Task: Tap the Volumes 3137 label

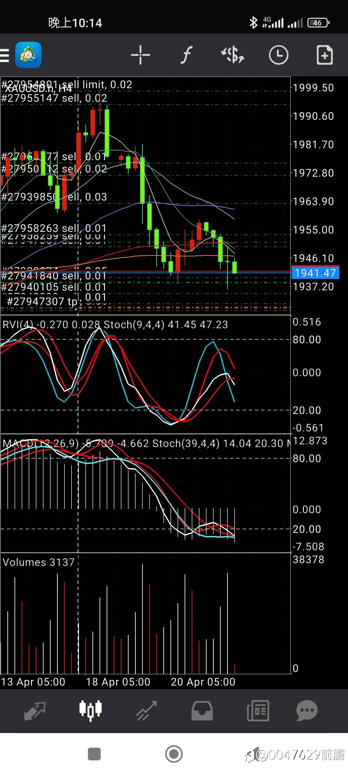Action: point(39,562)
